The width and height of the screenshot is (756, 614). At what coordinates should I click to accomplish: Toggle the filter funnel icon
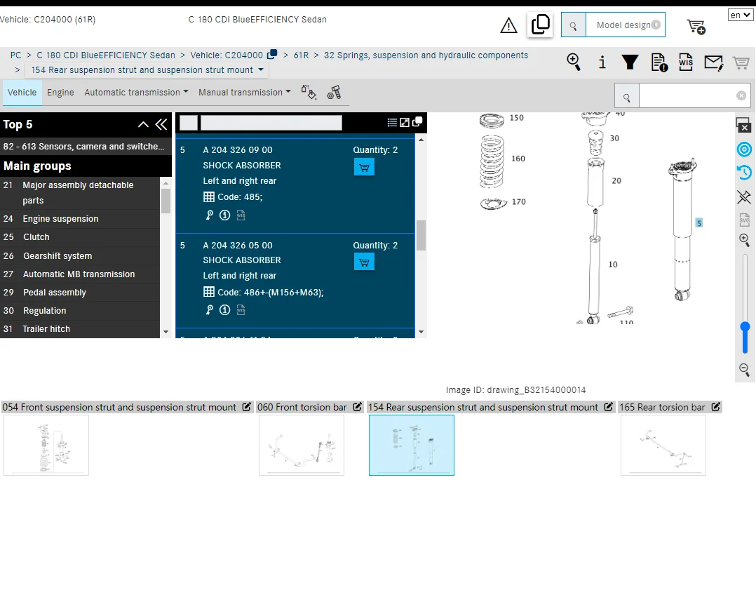coord(630,62)
